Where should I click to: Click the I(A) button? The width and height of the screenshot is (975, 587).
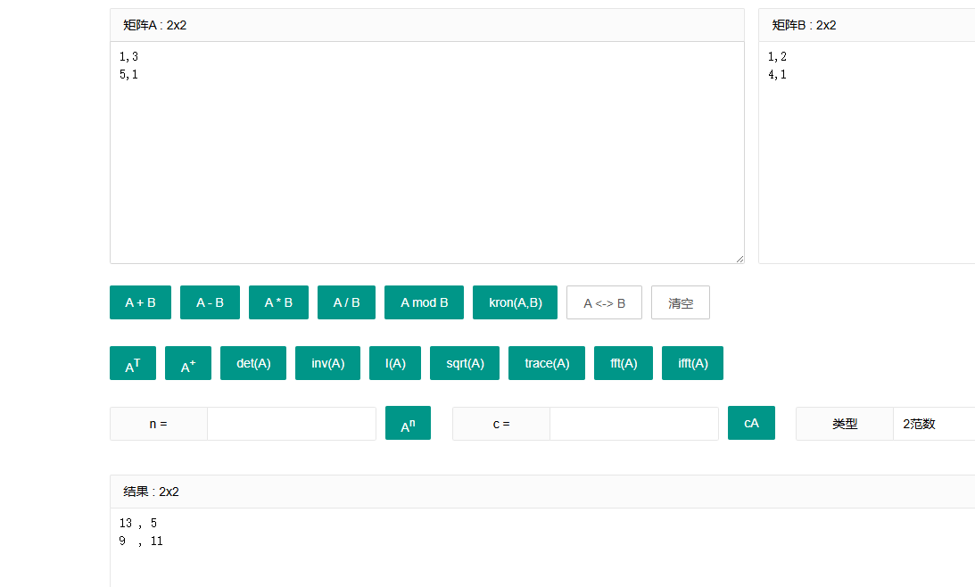click(x=395, y=363)
